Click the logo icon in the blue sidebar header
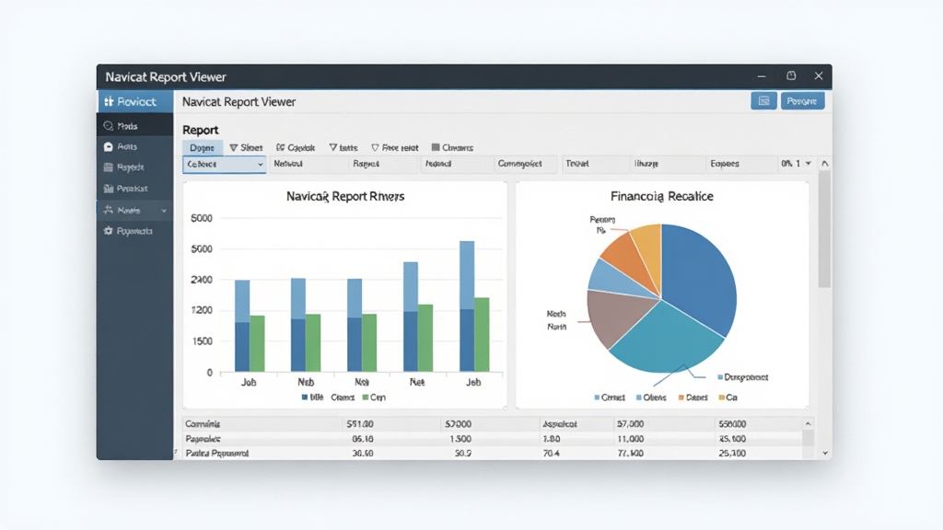Screen dimensions: 943x530 tap(109, 101)
